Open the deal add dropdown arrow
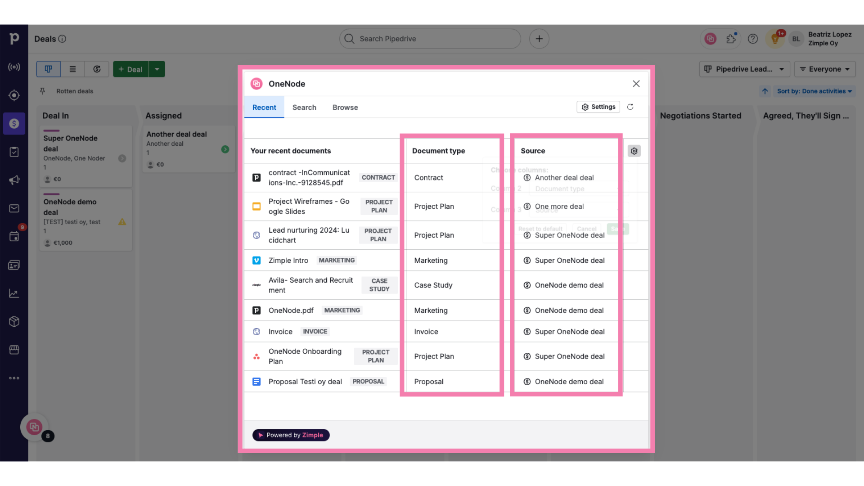Viewport: 864px width, 486px height. (x=157, y=69)
